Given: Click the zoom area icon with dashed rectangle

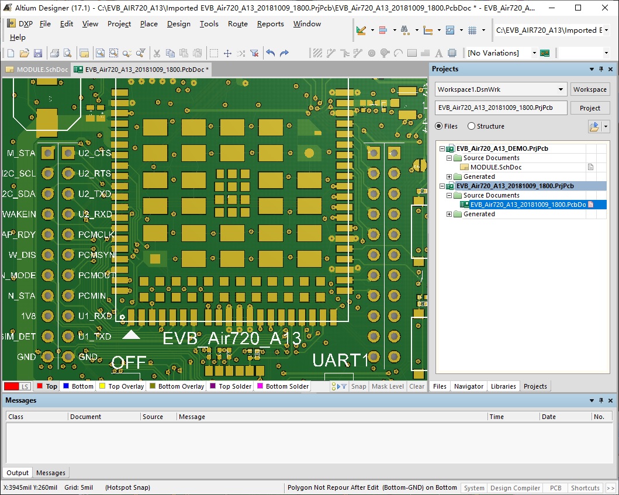Looking at the screenshot, I should point(114,53).
